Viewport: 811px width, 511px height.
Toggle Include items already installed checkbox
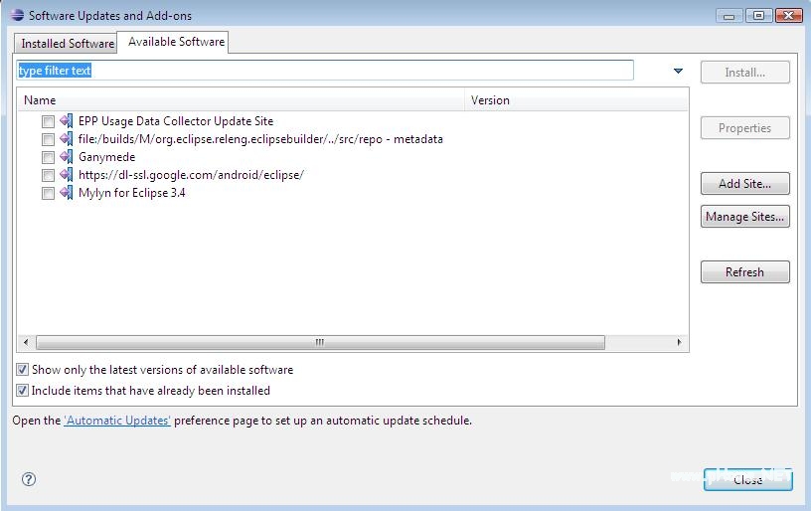tap(22, 390)
